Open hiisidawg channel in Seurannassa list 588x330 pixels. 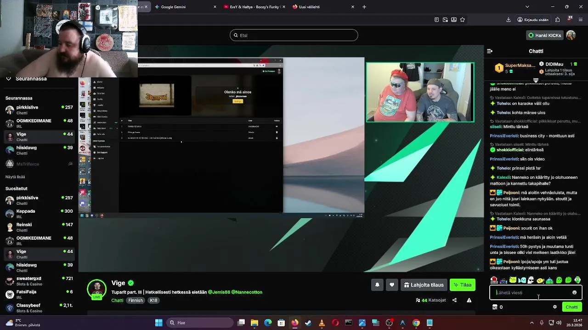pyautogui.click(x=39, y=150)
